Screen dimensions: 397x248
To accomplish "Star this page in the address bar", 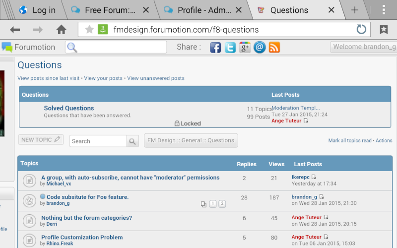I will (x=89, y=29).
